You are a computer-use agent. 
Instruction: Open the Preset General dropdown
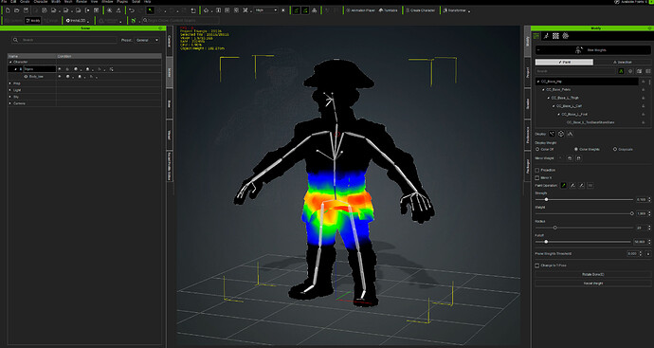[x=148, y=40]
